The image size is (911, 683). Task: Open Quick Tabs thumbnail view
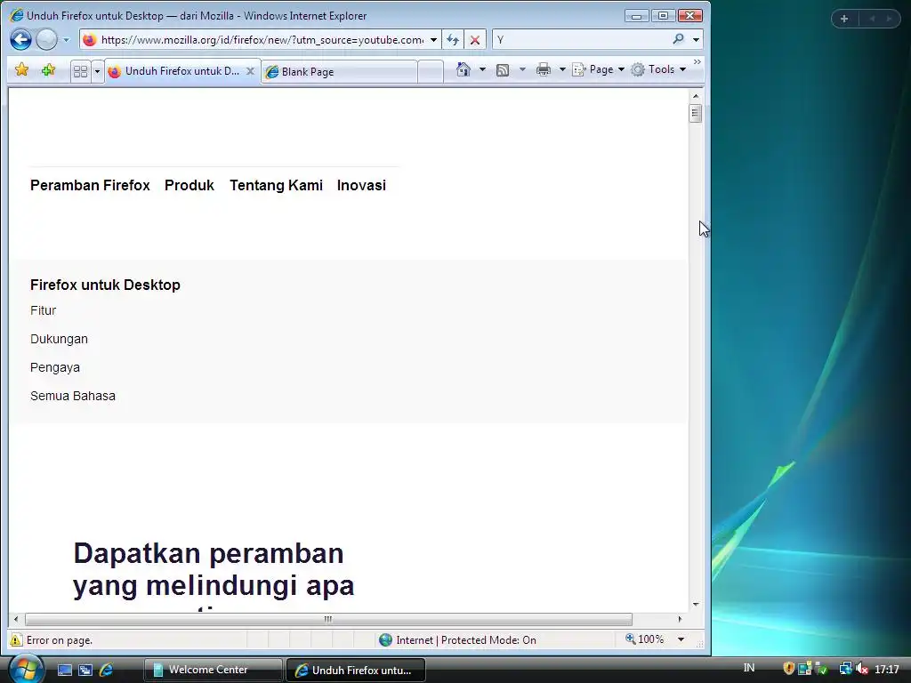click(80, 71)
